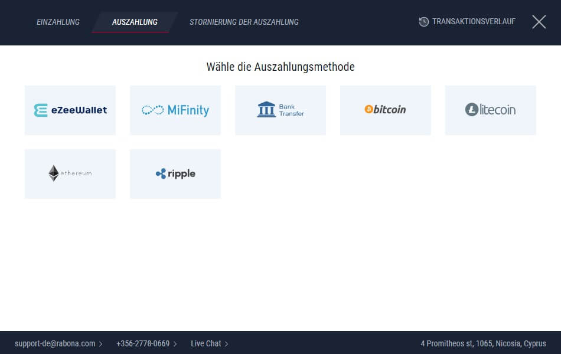The height and width of the screenshot is (354, 561).
Task: Switch to the Einzahlung tab
Action: tap(58, 22)
